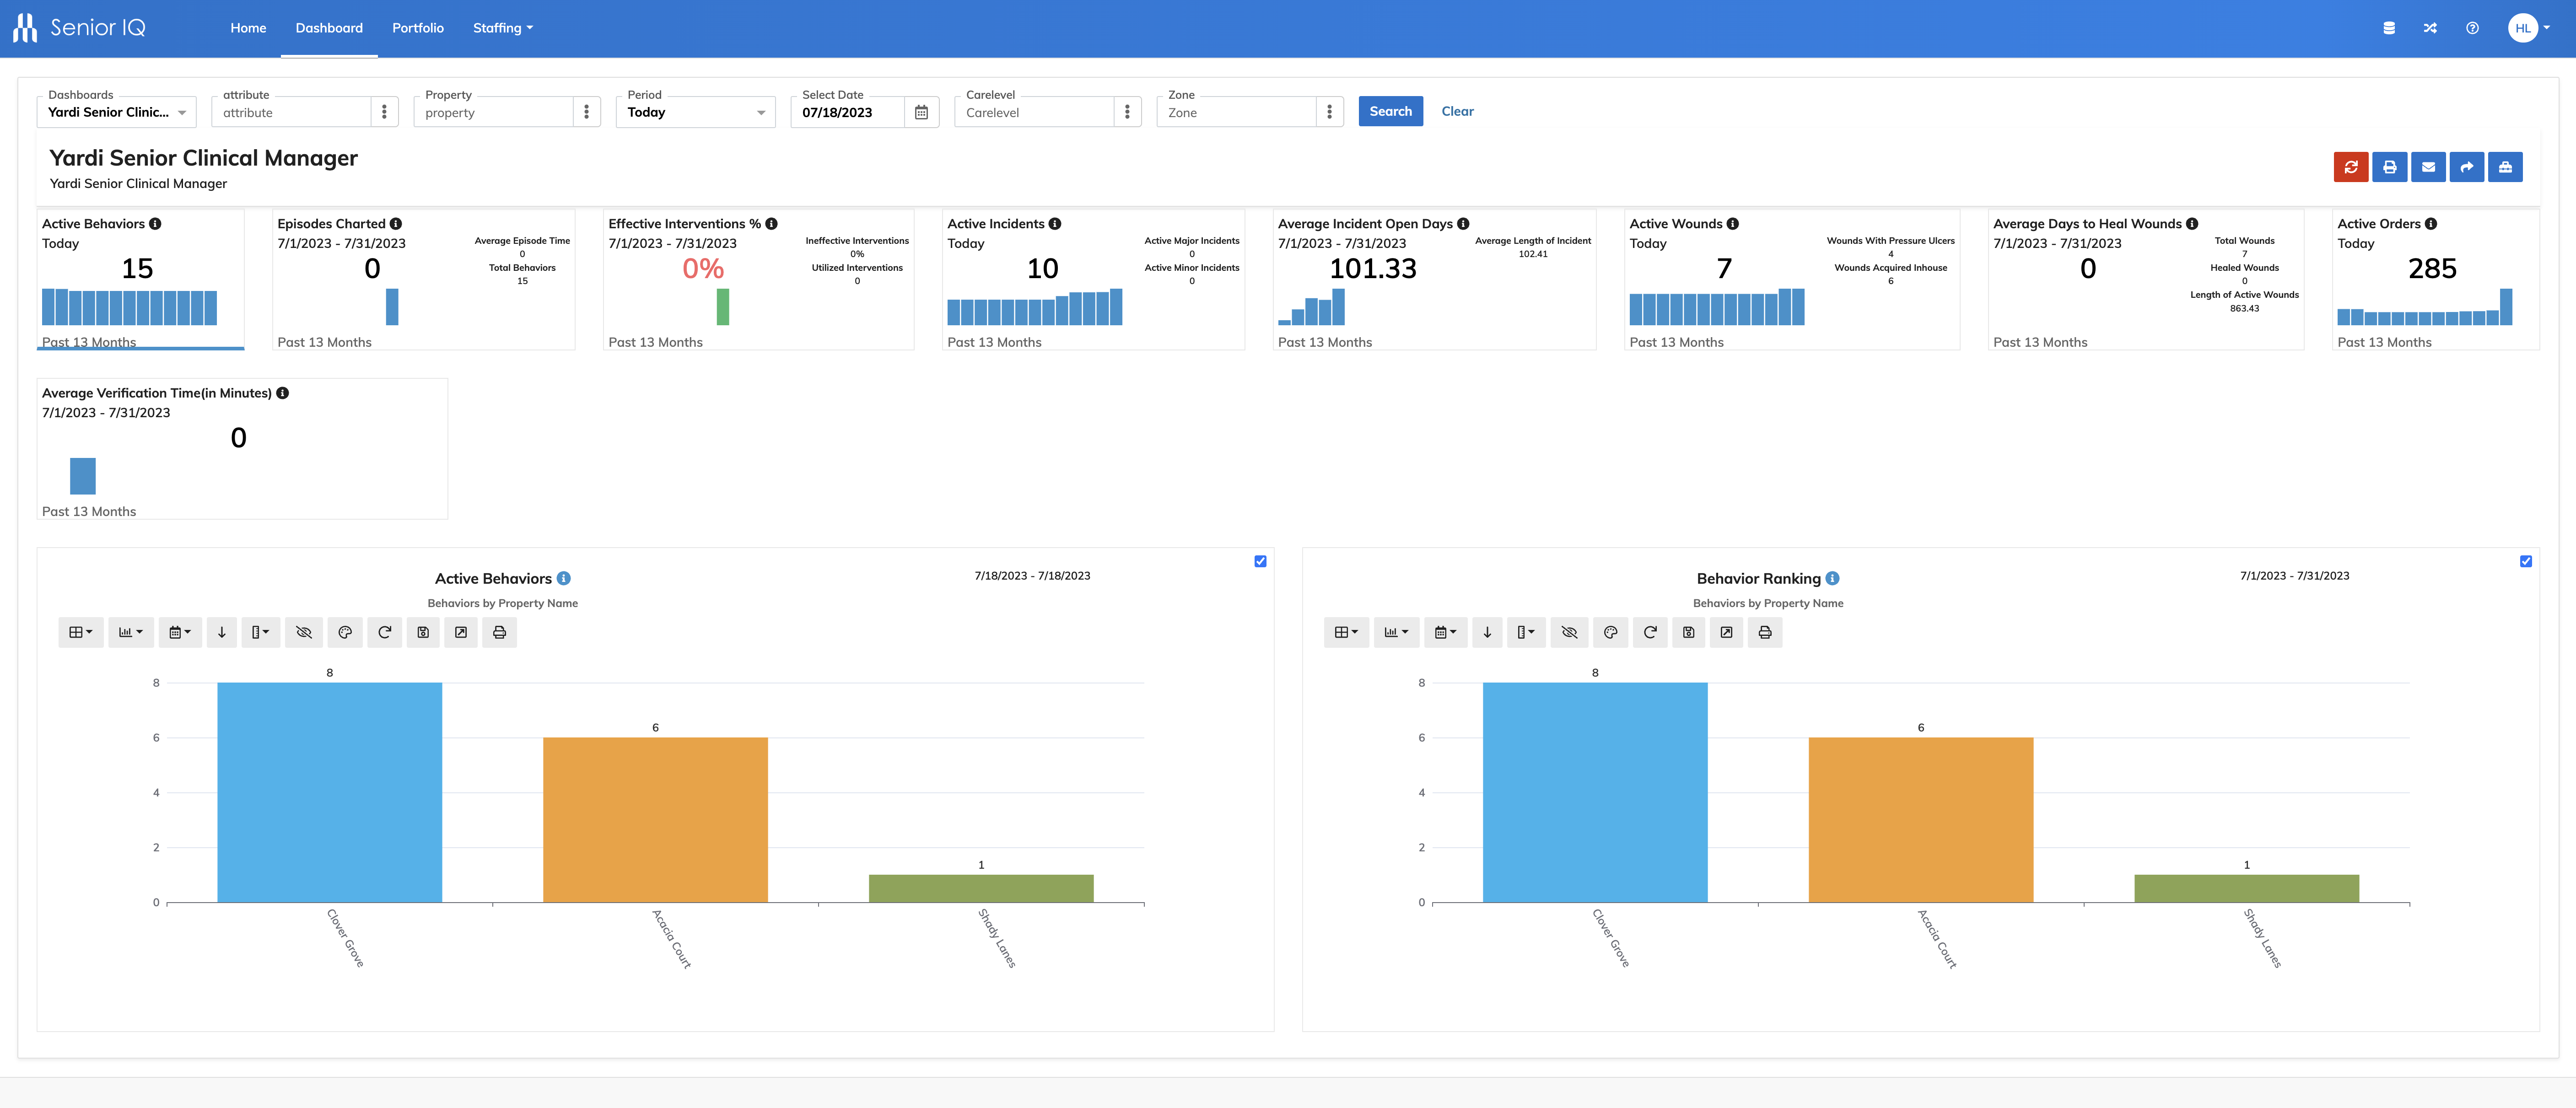
Task: Email the dashboard using the envelope icon
Action: click(2429, 167)
